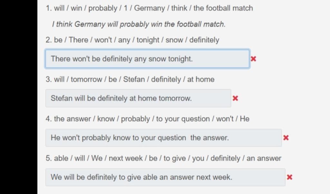Click the question 1 word prompt line
Screen dimensions: 330x194
149,8
